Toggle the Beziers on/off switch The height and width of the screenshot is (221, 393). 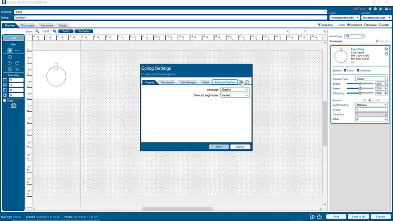[371, 100]
